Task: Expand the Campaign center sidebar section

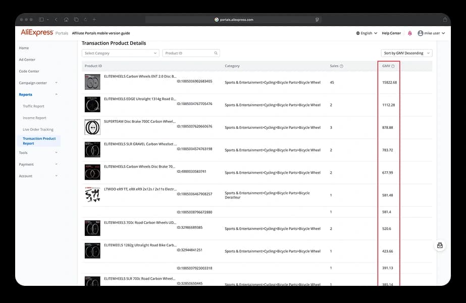Action: 56,83
